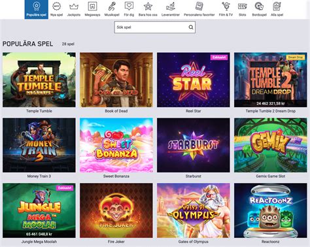Click the Temple Tumble title link
The image size is (310, 247).
point(39,111)
